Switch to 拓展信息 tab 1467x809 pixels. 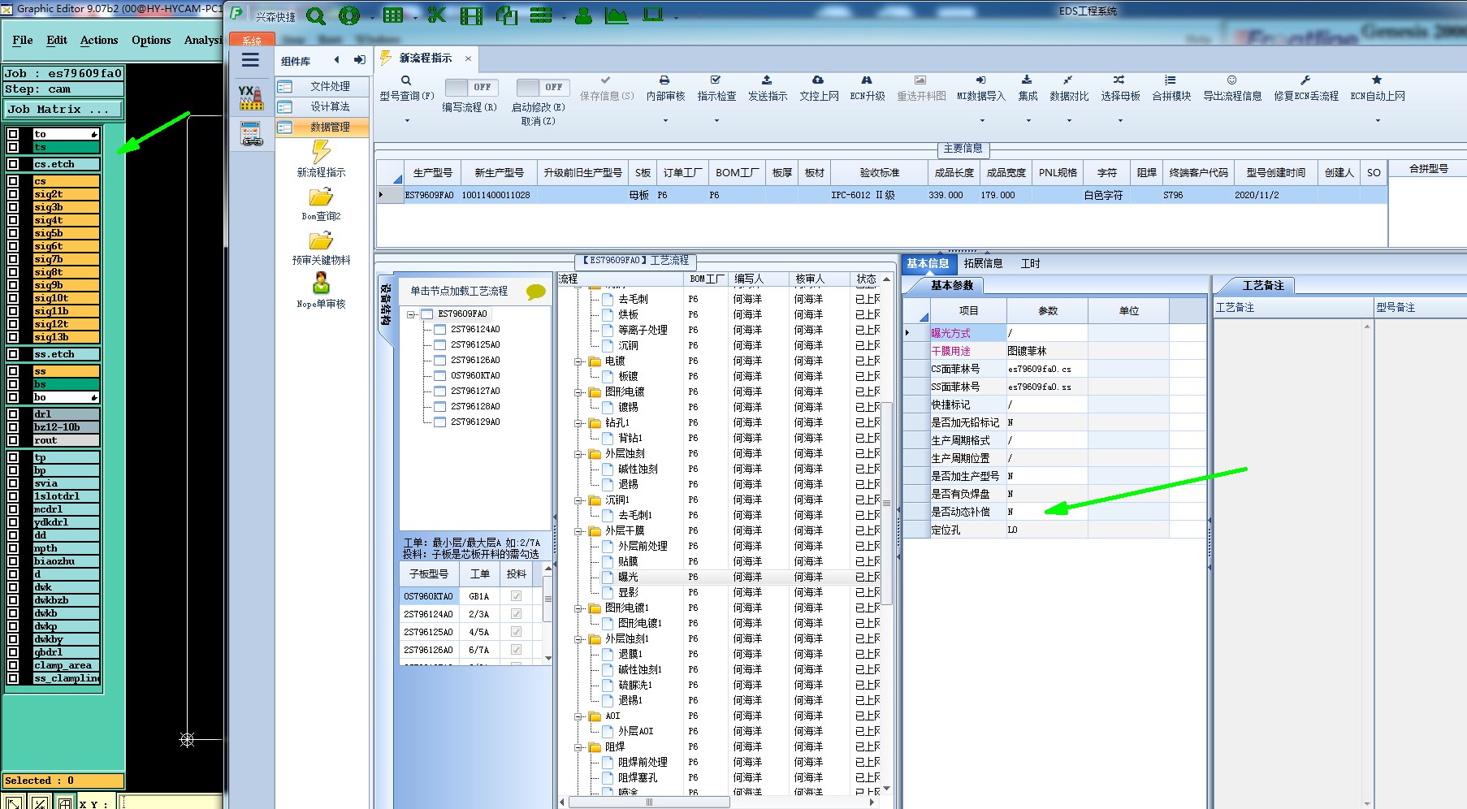click(983, 263)
